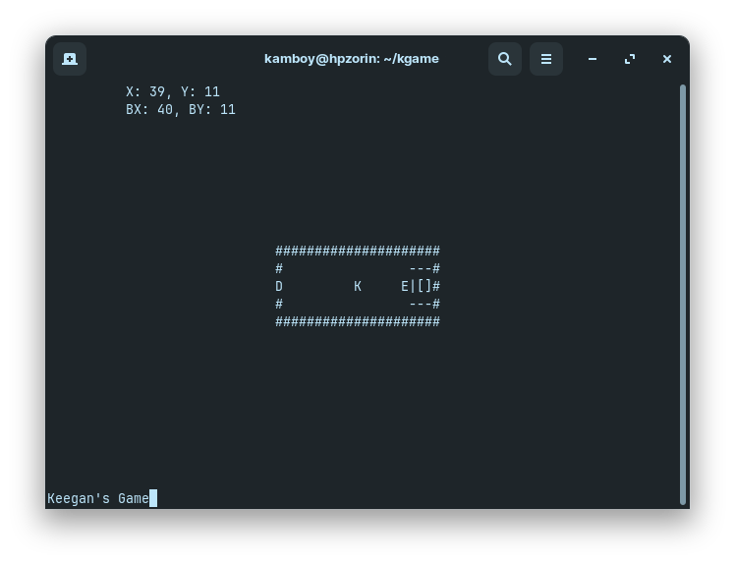Click the bottom row of hash wall

(x=358, y=322)
